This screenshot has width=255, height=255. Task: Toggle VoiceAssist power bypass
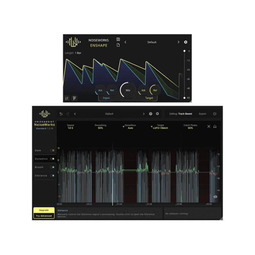click(215, 113)
